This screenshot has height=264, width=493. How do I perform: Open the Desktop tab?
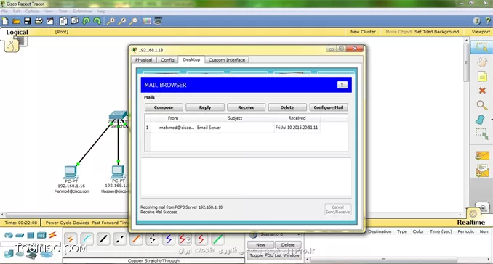click(191, 59)
